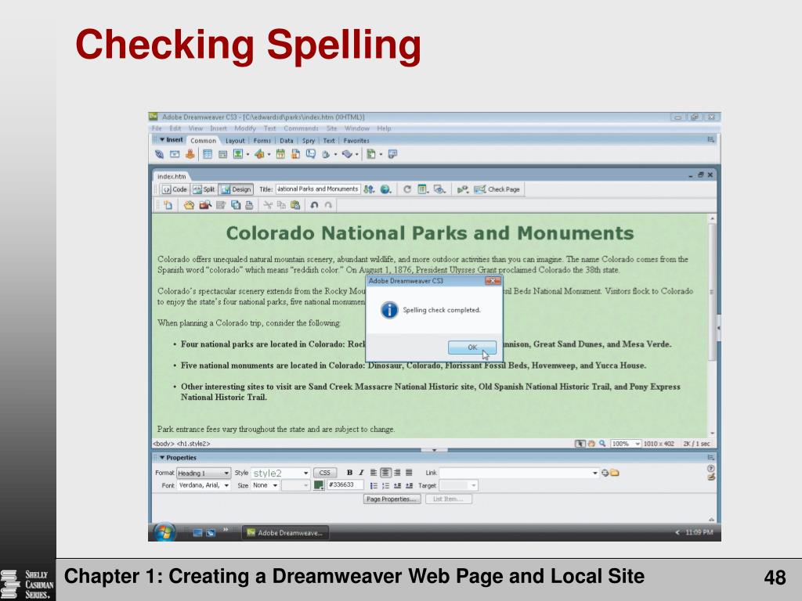Select the index.htm document tab
The width and height of the screenshot is (802, 601).
(172, 176)
